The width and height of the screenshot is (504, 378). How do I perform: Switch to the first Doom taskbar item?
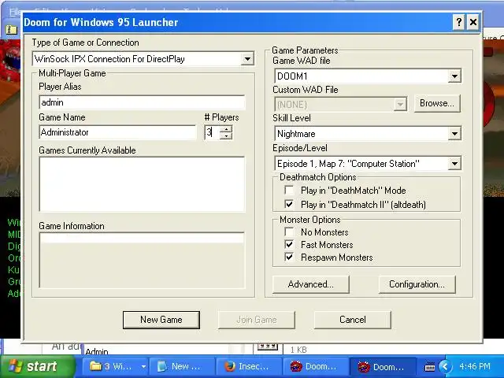point(316,366)
